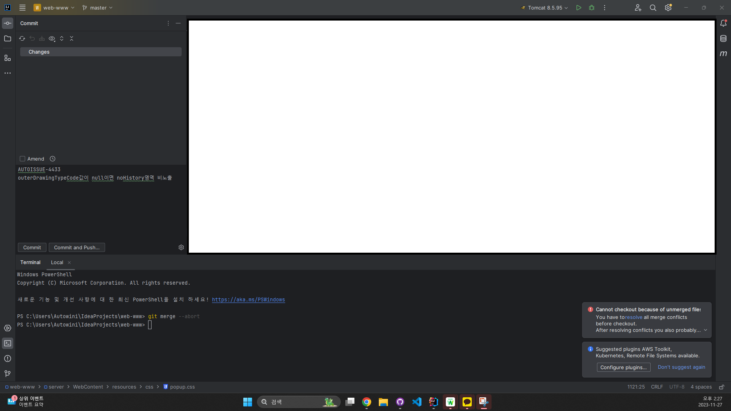Click the Refresh icon in Commit toolbar

(22, 38)
